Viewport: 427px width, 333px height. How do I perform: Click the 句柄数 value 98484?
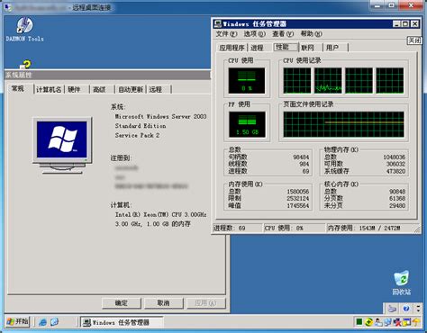[x=301, y=157]
